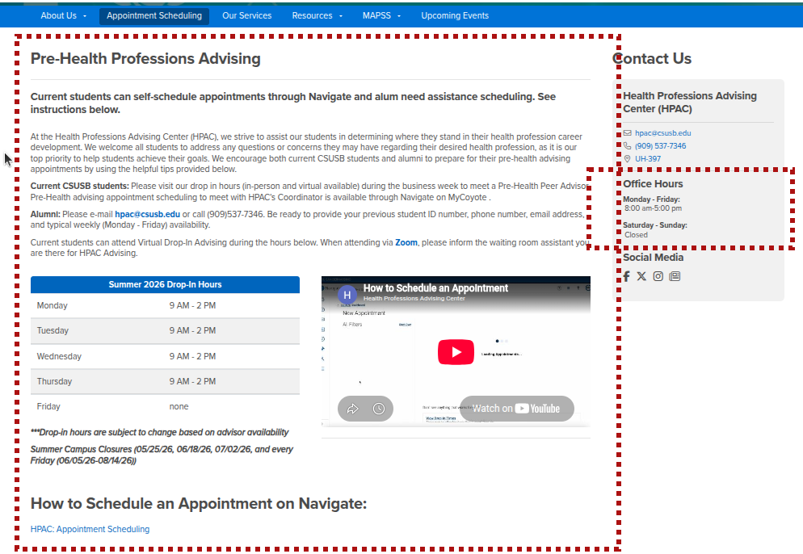Click the Pre-Health Professions Advising heading

[145, 58]
